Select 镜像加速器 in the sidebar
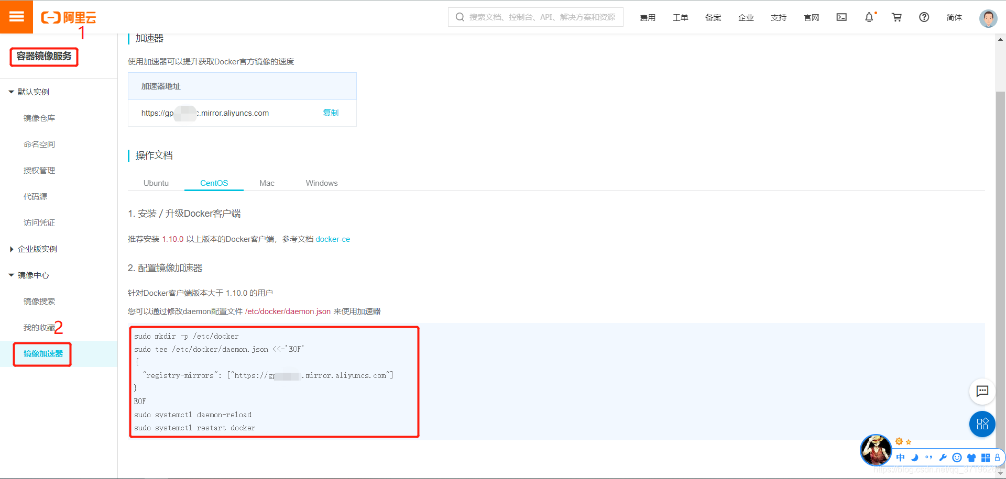Screen dimensions: 1006x479 [x=43, y=353]
